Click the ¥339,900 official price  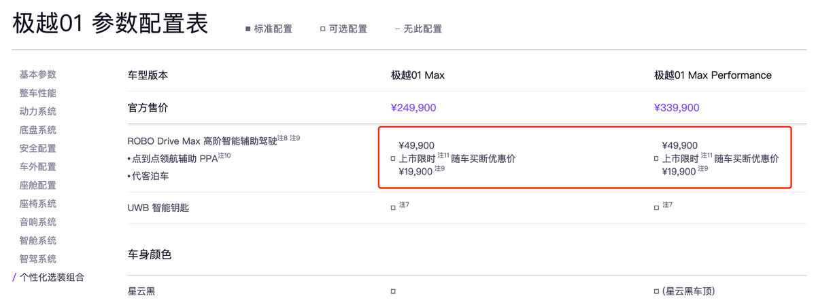[x=677, y=108]
